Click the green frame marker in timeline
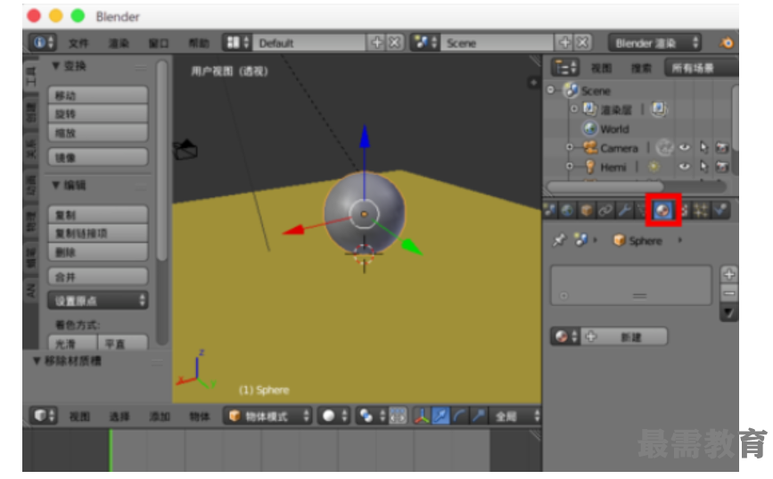 [x=111, y=449]
